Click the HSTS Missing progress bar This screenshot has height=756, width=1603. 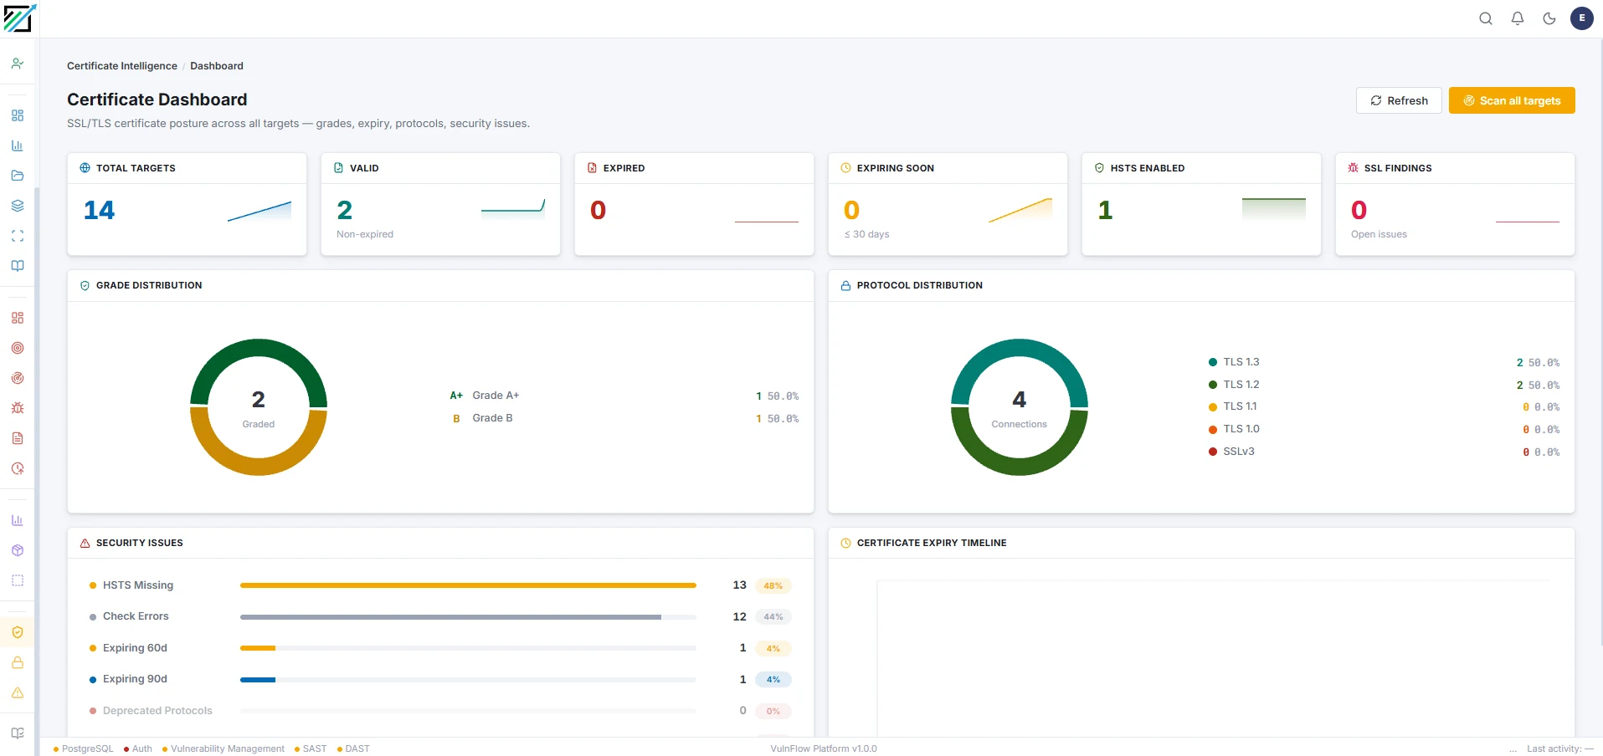(x=468, y=585)
